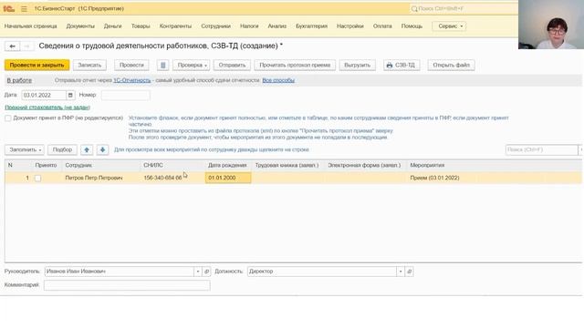The image size is (584, 328).
Task: Open the Контрагенты menu
Action: pos(175,26)
